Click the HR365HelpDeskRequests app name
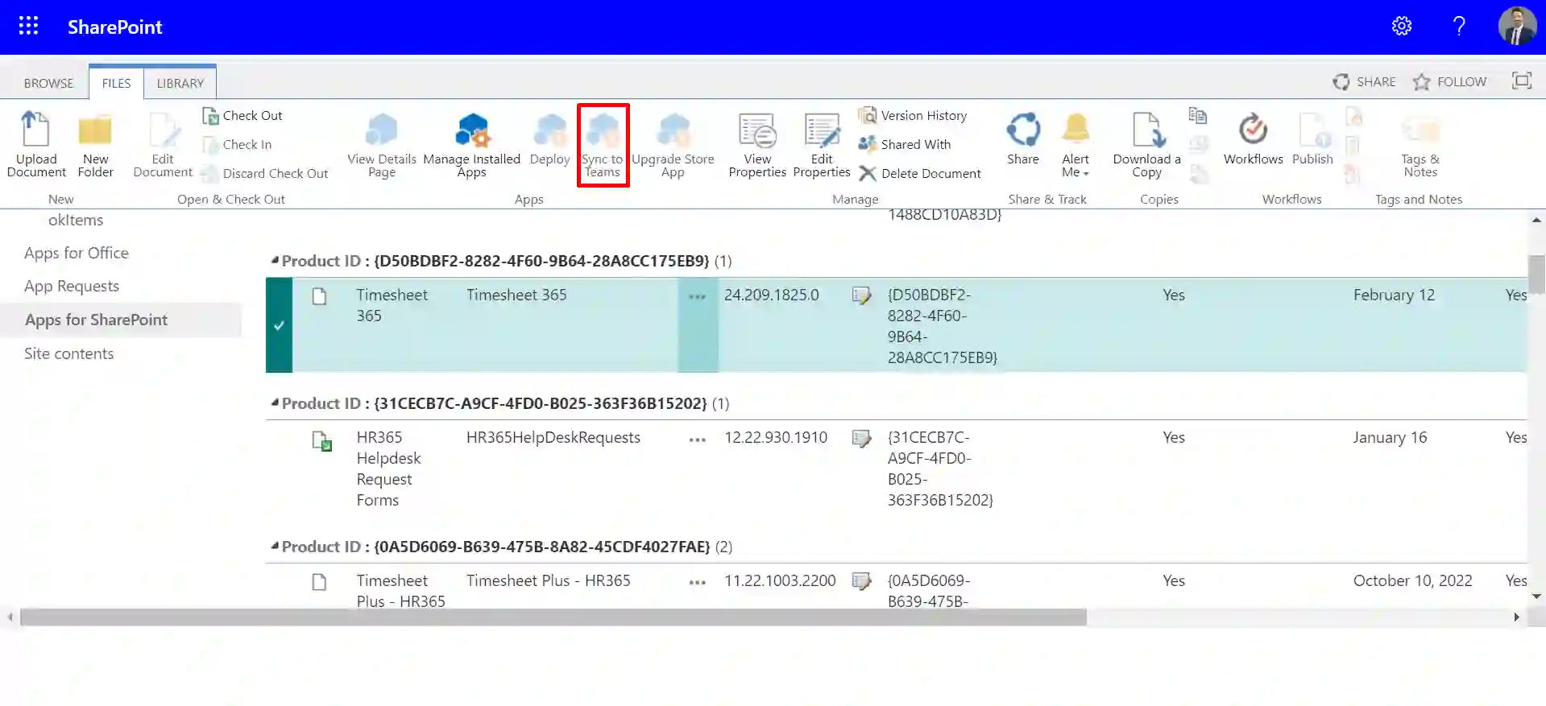 tap(553, 438)
